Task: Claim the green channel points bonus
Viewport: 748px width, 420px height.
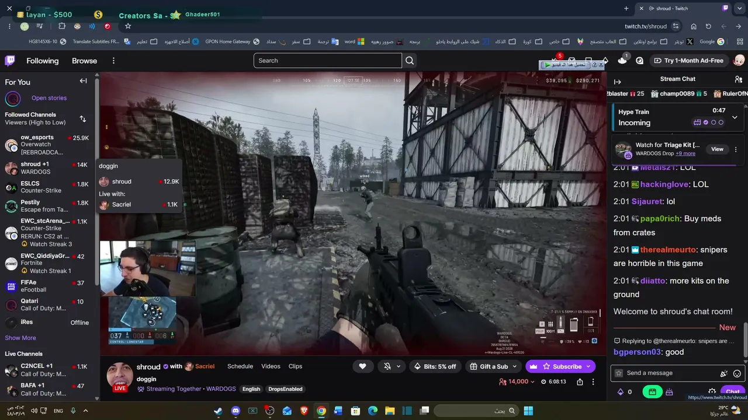Action: point(652,392)
